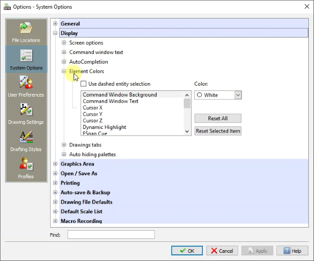Click the Reset All button
314x261 pixels.
point(218,118)
